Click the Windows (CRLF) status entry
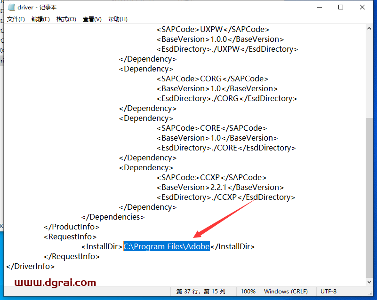 click(286, 292)
